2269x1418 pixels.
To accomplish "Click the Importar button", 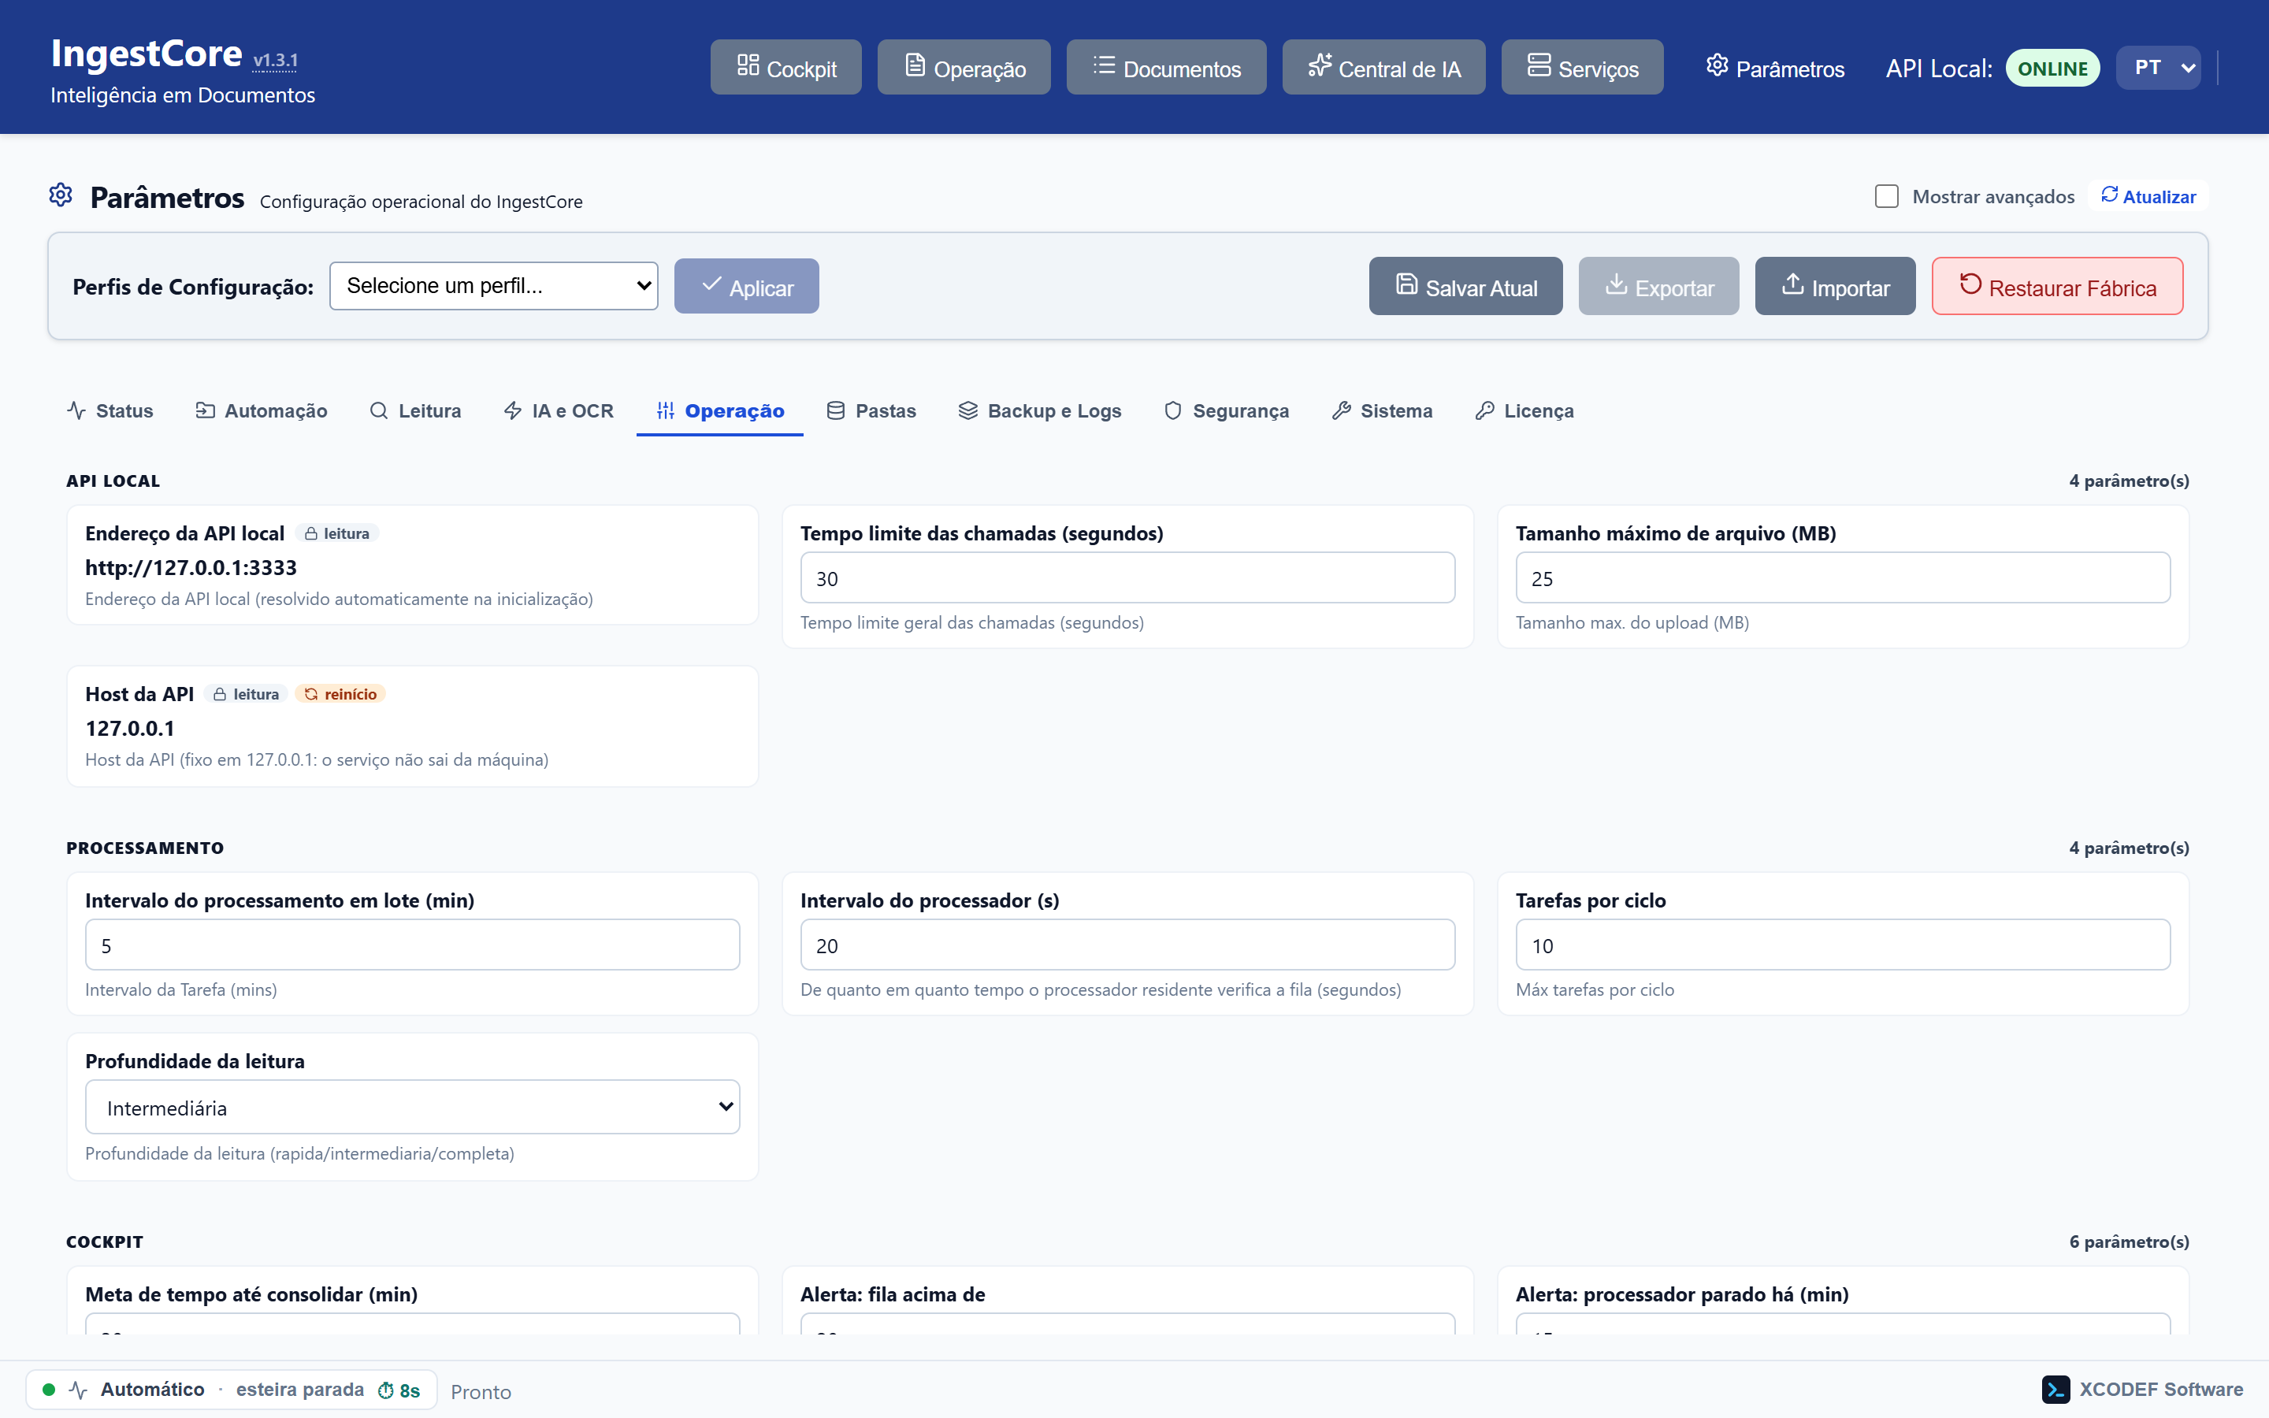I will (1835, 286).
